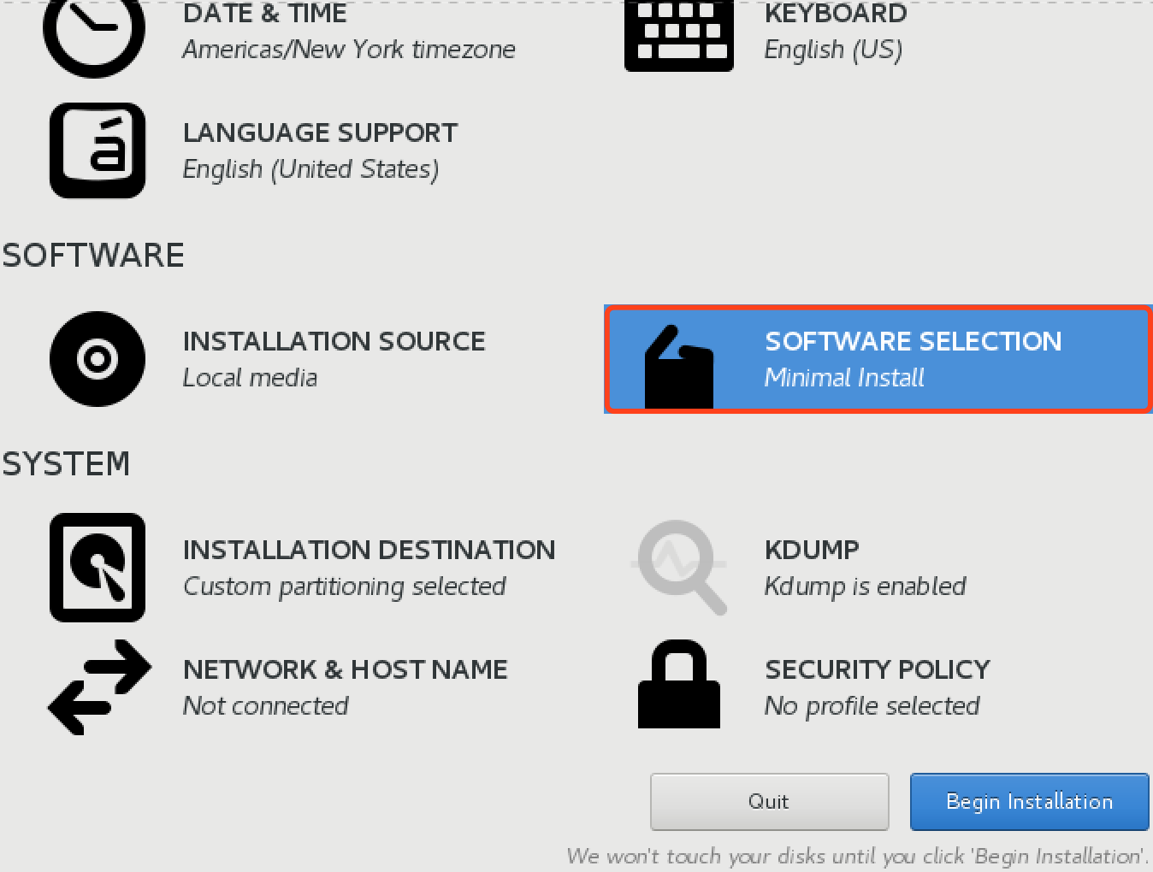This screenshot has width=1153, height=872.
Task: Click Begin Installation button
Action: 1029,802
